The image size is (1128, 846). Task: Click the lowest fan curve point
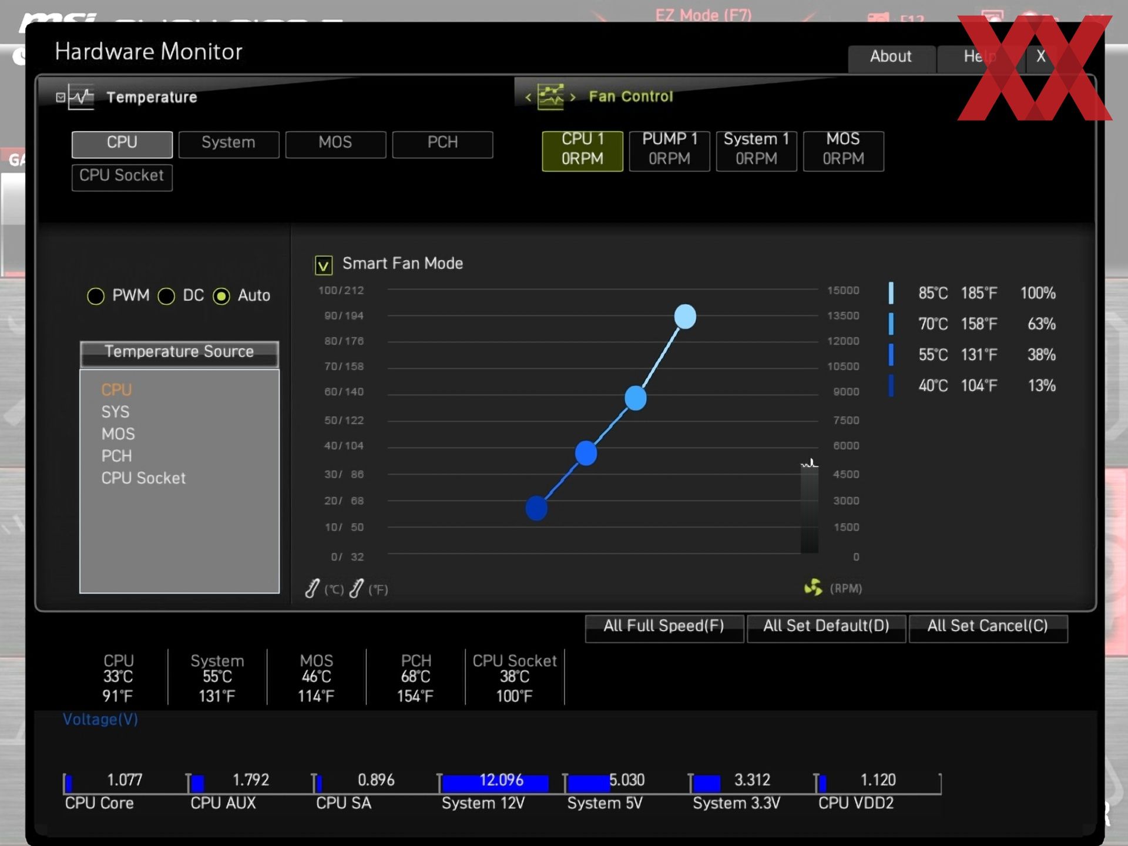[536, 508]
